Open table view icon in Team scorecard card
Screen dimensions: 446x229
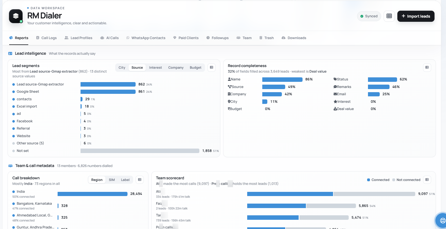tap(427, 180)
